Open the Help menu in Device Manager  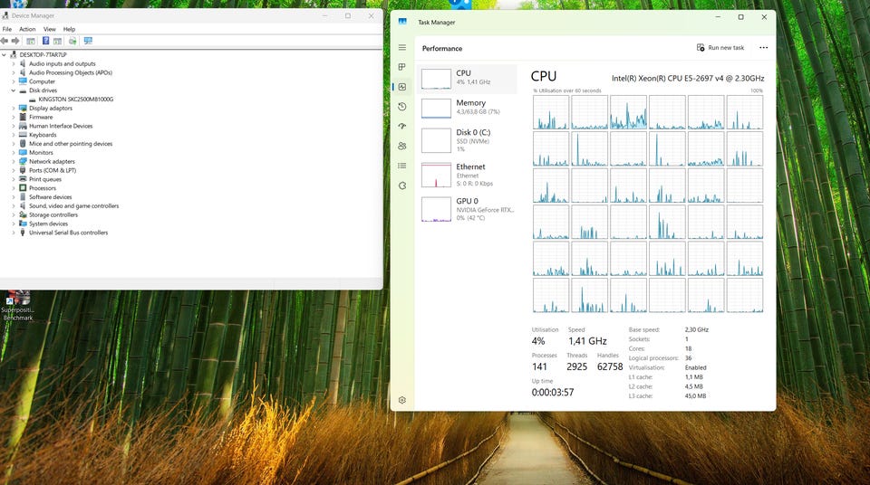pyautogui.click(x=69, y=29)
